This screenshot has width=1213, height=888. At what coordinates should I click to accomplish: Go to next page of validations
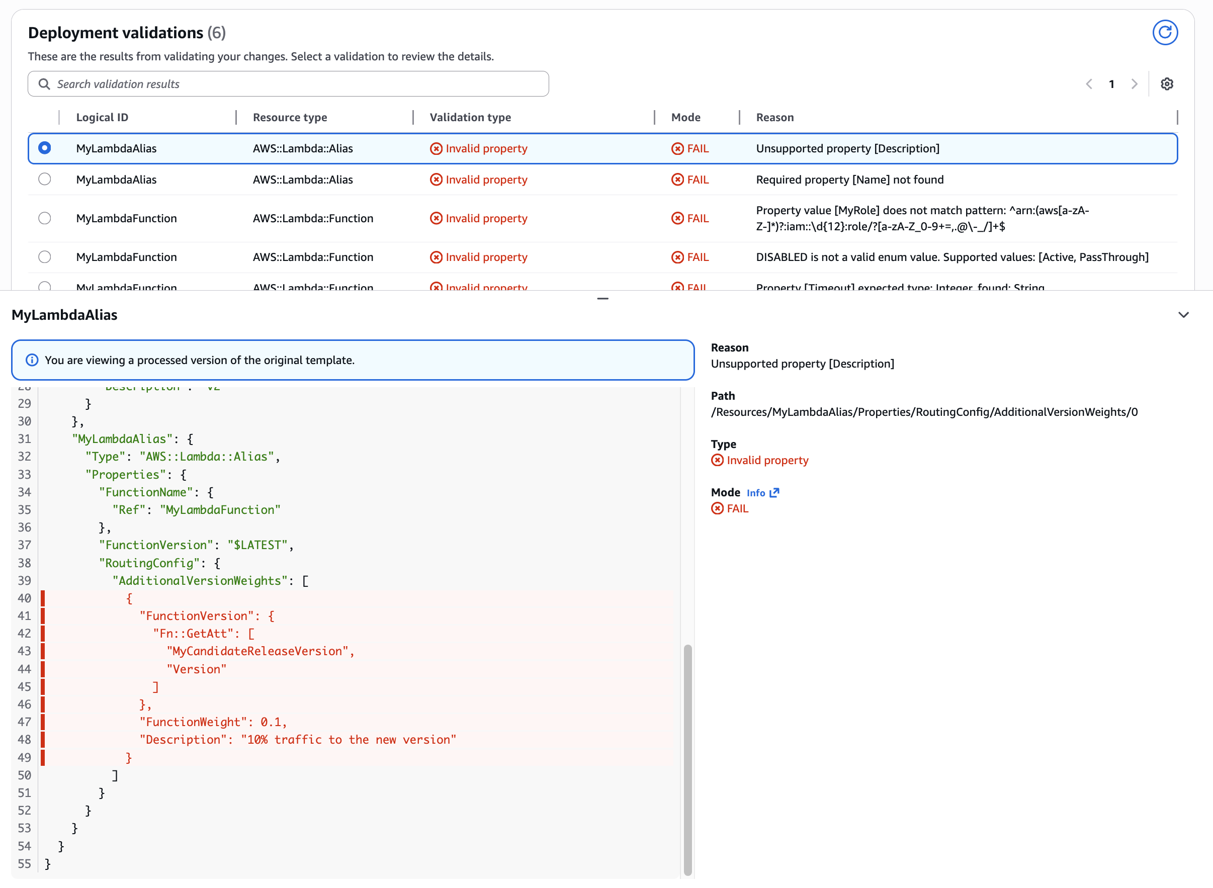click(x=1135, y=84)
